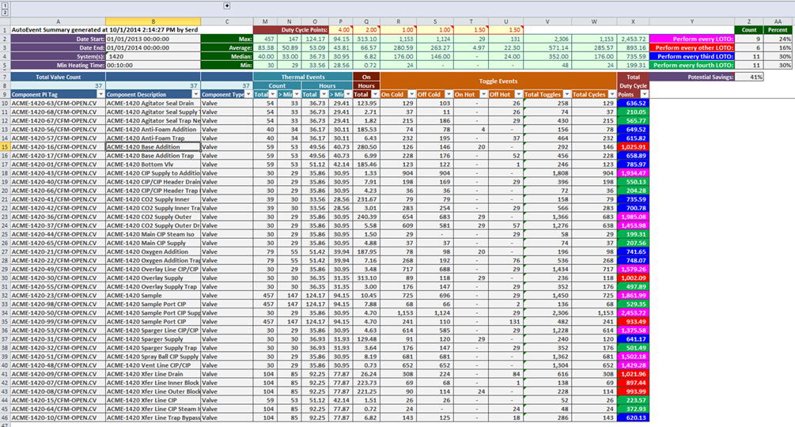This screenshot has height=427, width=795.
Task: Open Total Cycles filter dropdown
Action: (x=612, y=94)
